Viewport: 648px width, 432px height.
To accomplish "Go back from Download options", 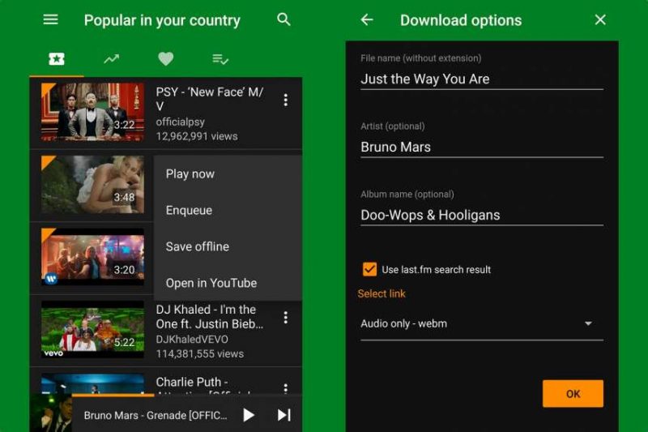I will pos(367,19).
